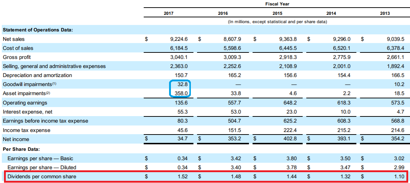This screenshot has height=183, width=410.
Task: Click the 2016 Net sales value 8,607.9
Action: coord(231,39)
